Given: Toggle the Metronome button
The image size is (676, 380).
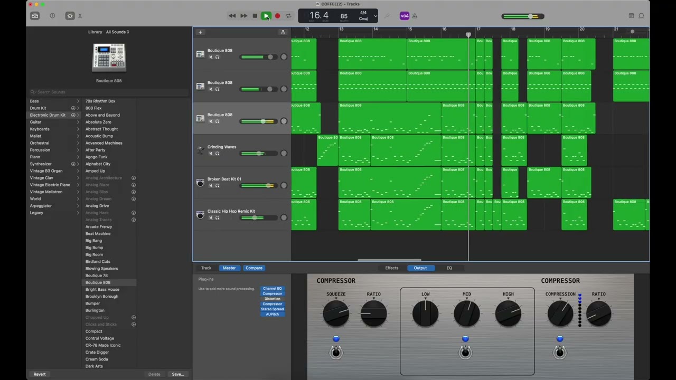Looking at the screenshot, I should pos(415,16).
